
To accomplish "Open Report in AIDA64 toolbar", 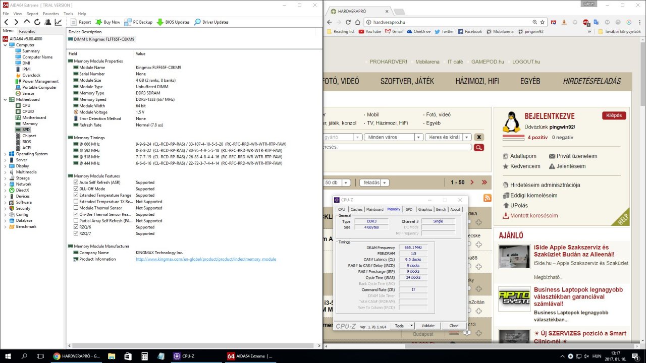I will (x=80, y=22).
